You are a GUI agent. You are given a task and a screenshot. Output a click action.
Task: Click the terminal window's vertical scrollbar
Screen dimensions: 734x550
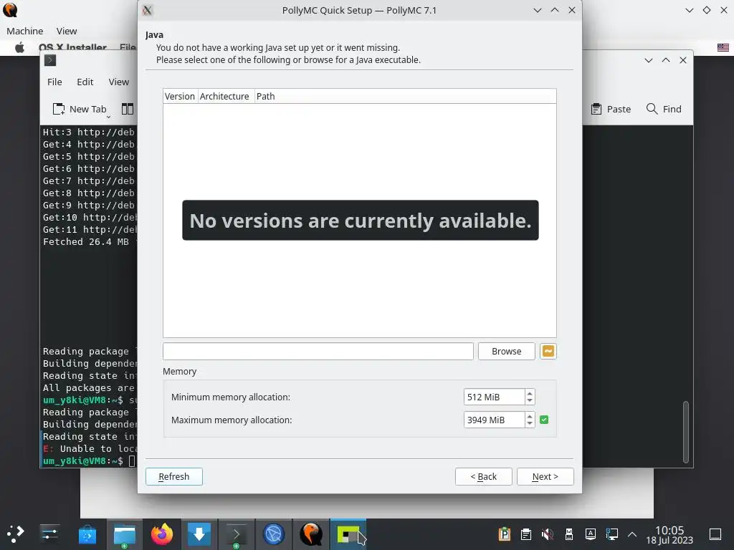coord(686,430)
